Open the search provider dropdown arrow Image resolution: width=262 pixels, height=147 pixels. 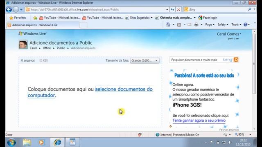coord(254,9)
